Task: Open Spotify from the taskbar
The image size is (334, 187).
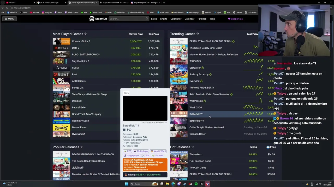Action: (196, 184)
